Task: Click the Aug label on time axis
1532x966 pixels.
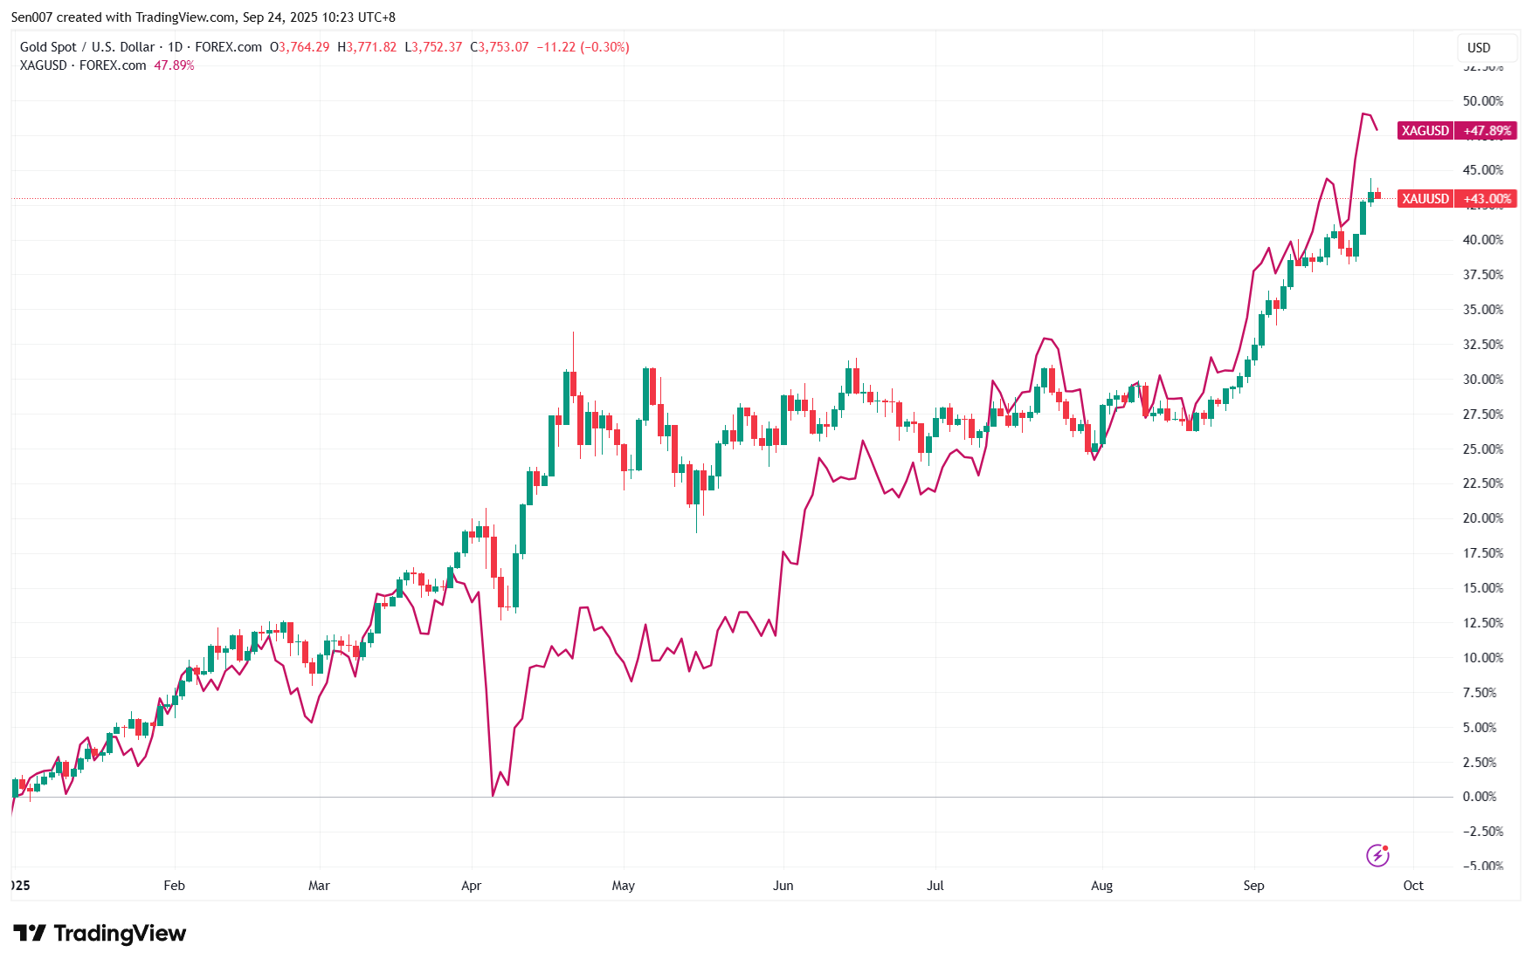Action: point(1102,886)
